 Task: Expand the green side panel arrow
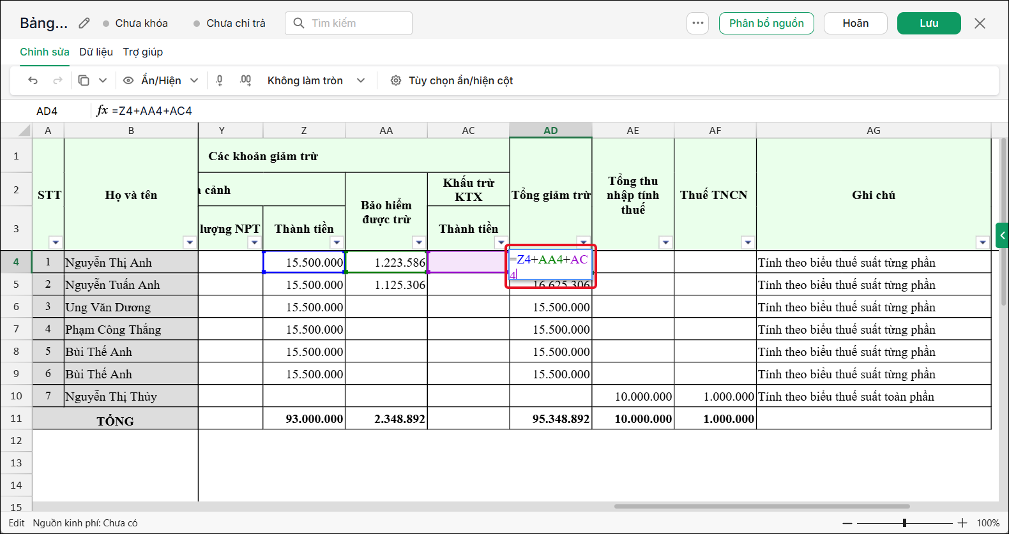(1002, 236)
